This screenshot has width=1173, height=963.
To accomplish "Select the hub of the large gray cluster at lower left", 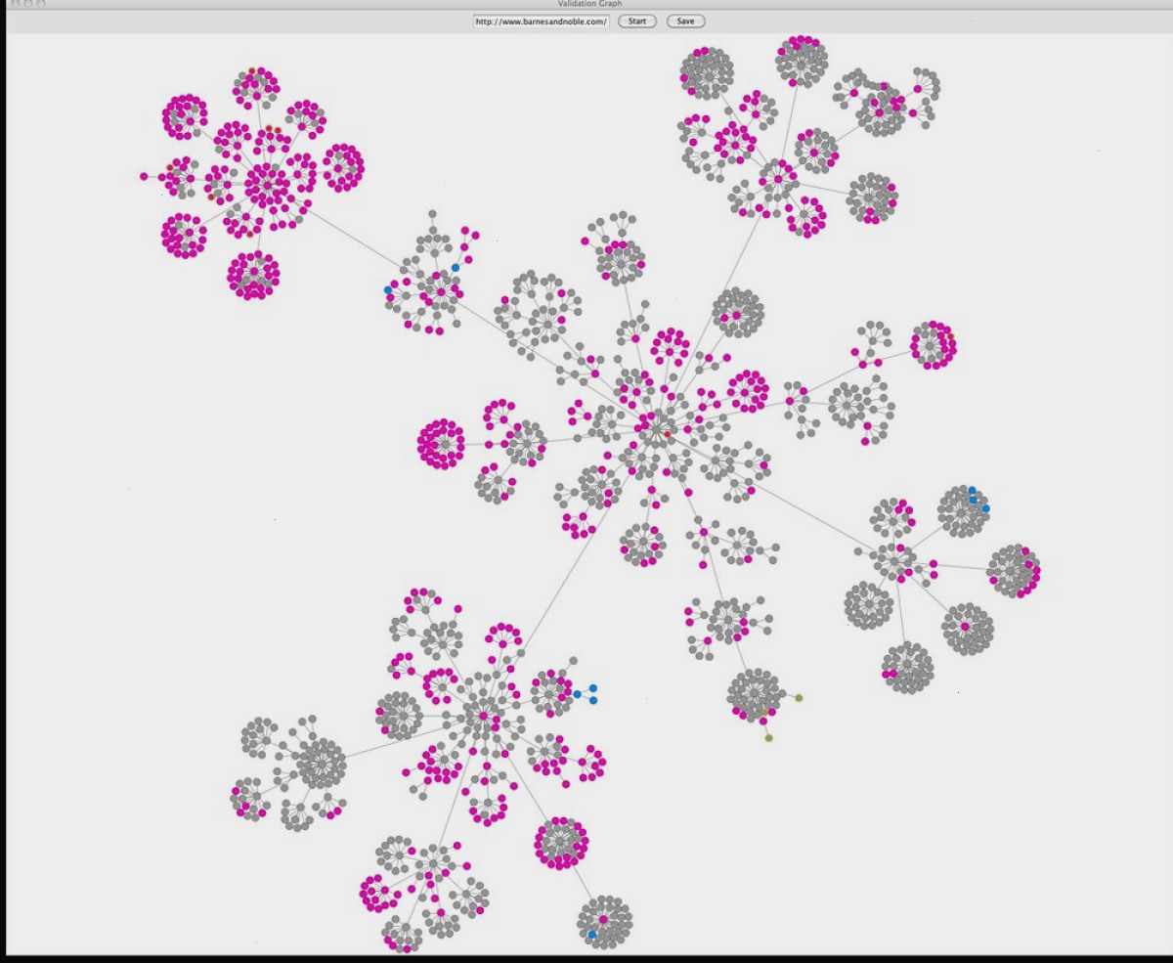I will coord(322,764).
